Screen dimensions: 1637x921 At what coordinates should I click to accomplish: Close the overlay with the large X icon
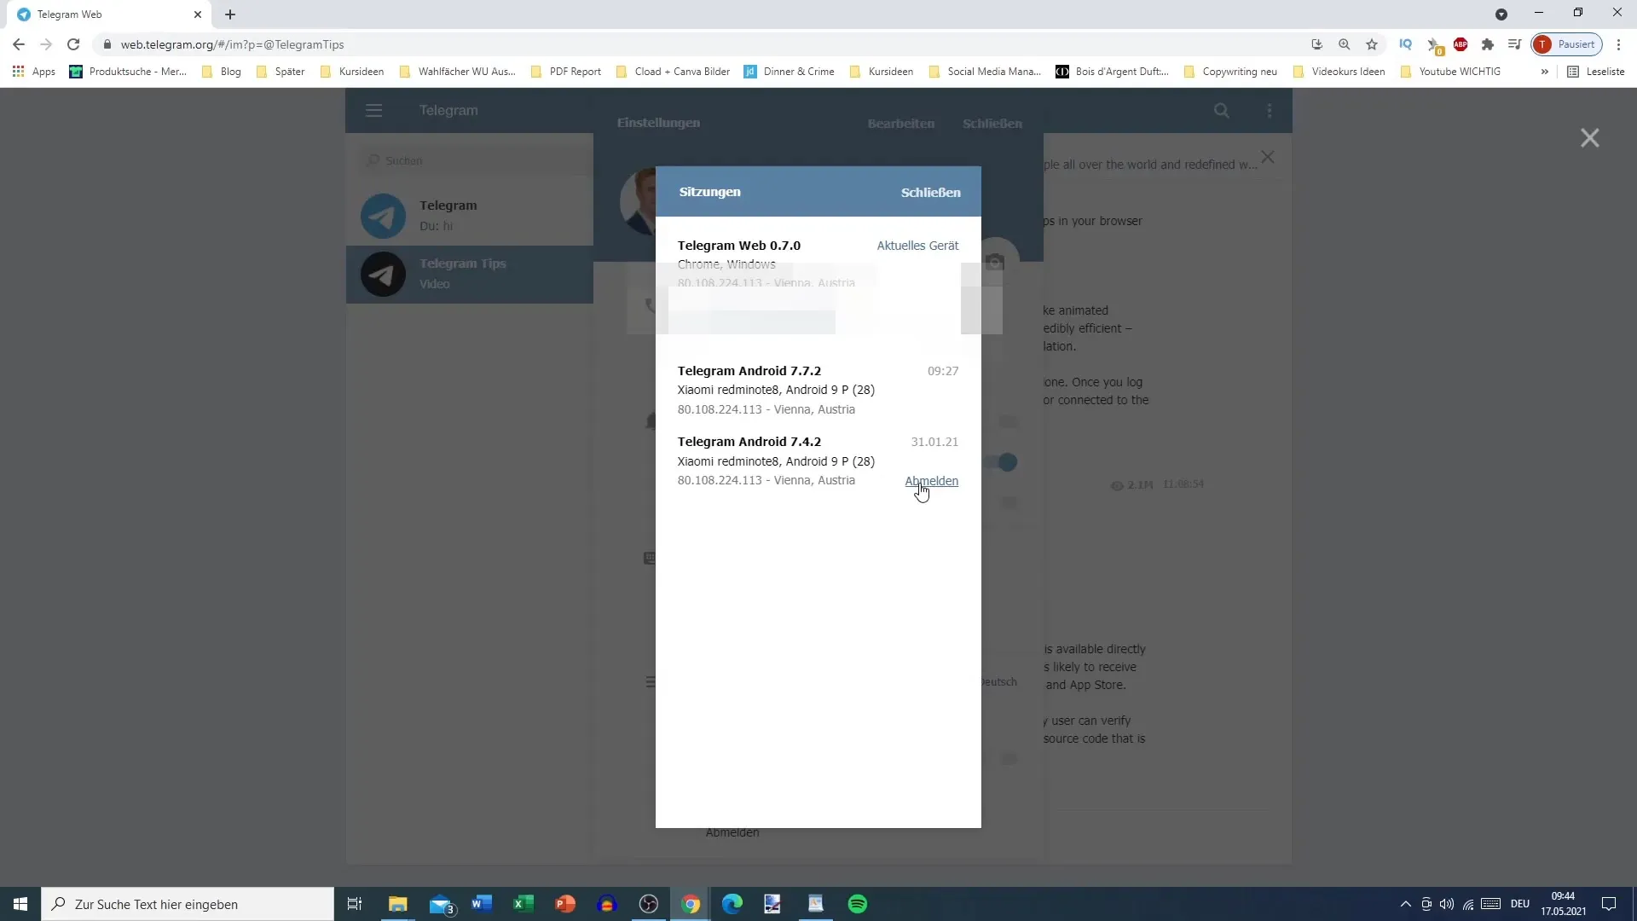pyautogui.click(x=1589, y=138)
